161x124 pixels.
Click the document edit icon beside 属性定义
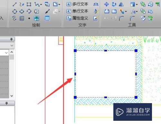(x=96, y=18)
